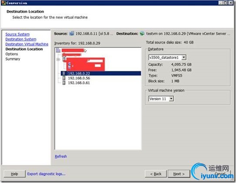Click Total source disks size text
Image resolution: width=236 pixels, height=183 pixels.
click(x=170, y=42)
